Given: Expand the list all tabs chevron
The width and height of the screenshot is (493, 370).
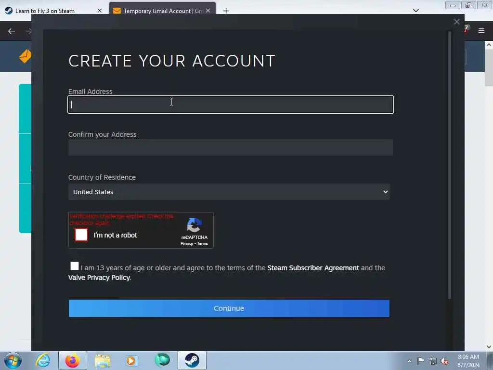Looking at the screenshot, I should (415, 11).
